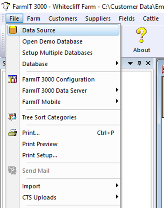Click the FarmIT cow icon in title bar
This screenshot has width=164, height=208.
(x=6, y=6)
